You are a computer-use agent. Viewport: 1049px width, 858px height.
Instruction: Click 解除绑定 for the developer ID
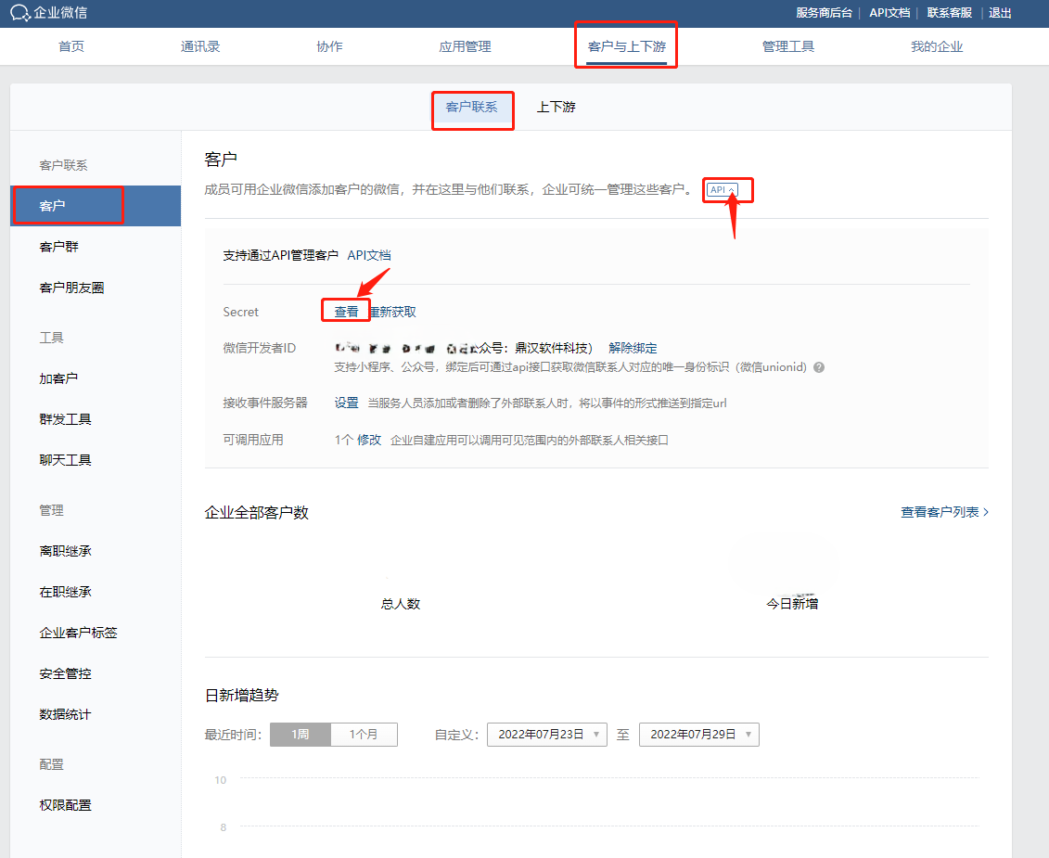[x=633, y=348]
